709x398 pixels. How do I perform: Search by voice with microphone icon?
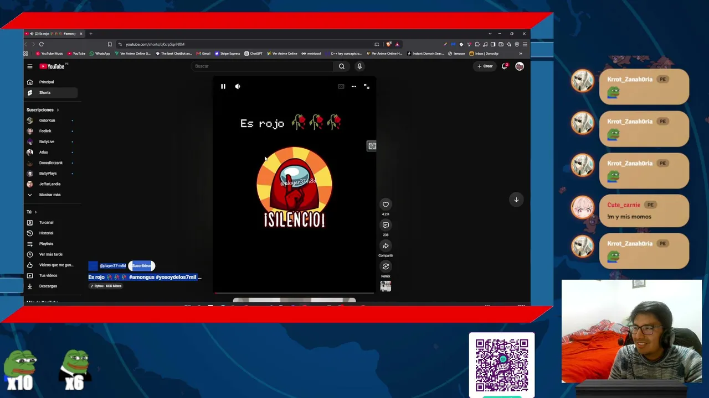click(x=359, y=66)
